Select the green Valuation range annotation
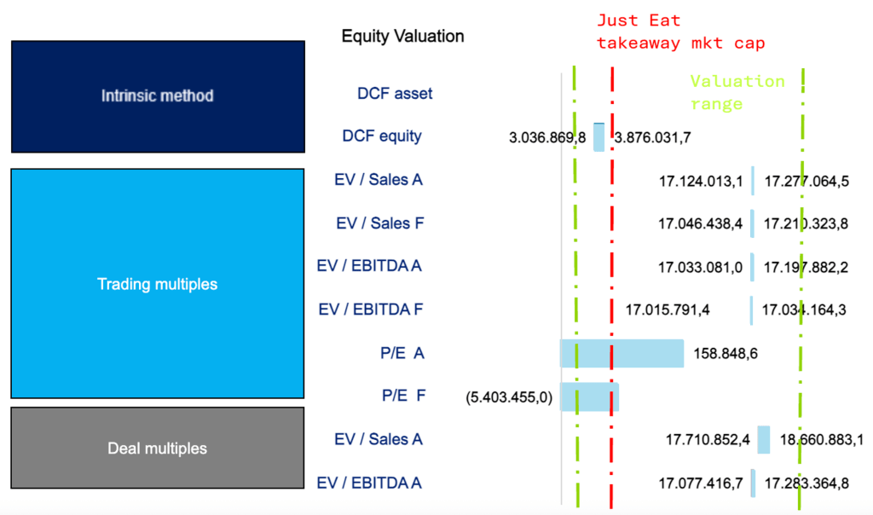873x515 pixels. point(737,92)
